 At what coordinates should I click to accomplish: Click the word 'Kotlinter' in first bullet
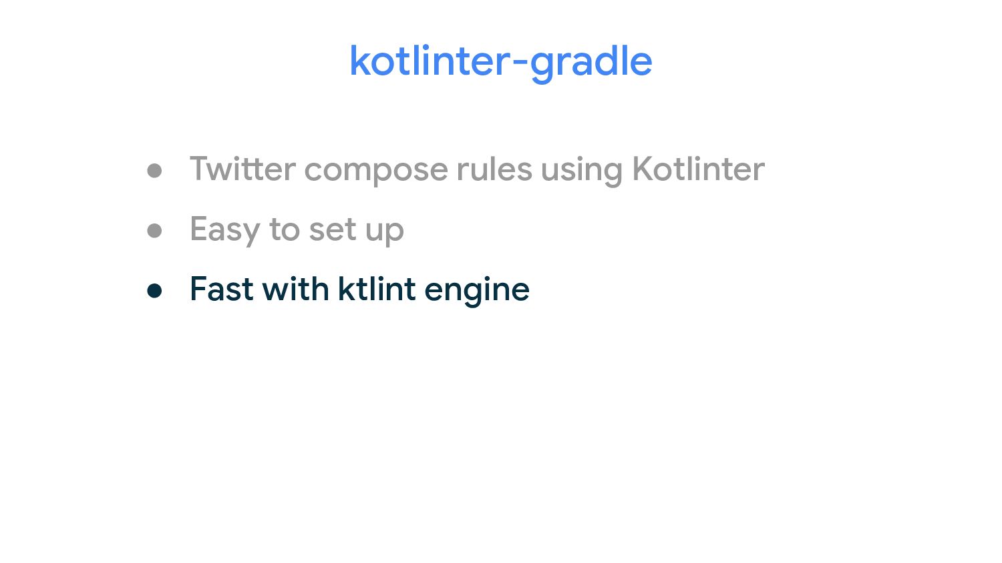[698, 168]
